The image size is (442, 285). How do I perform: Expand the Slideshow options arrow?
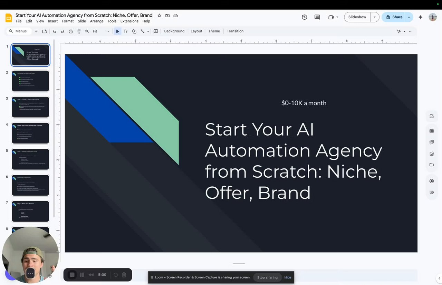tap(375, 17)
